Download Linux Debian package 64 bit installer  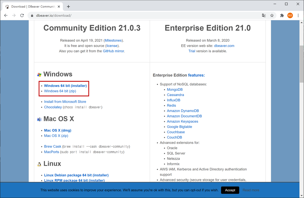pos(76,175)
